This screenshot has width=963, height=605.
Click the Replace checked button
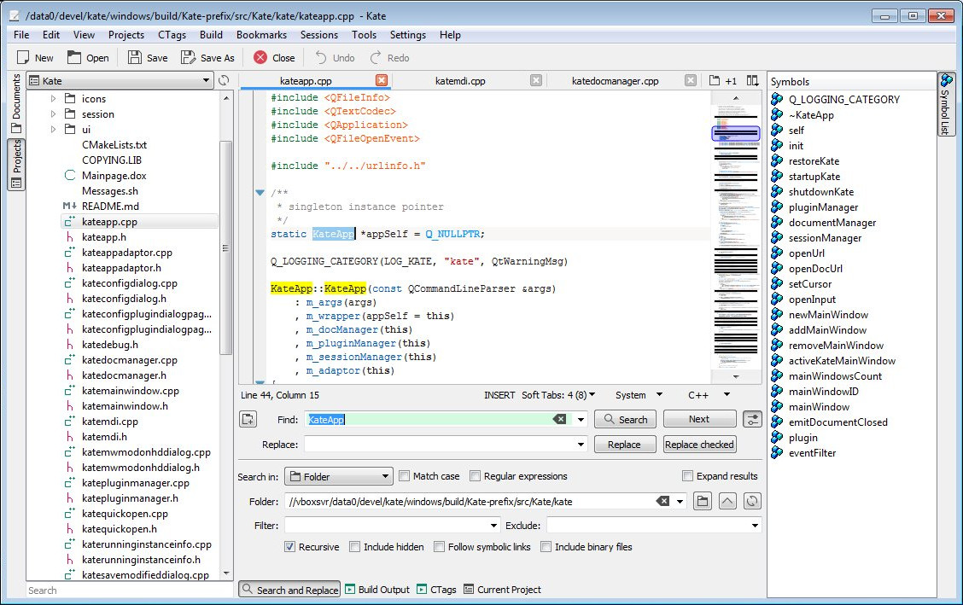(x=699, y=445)
